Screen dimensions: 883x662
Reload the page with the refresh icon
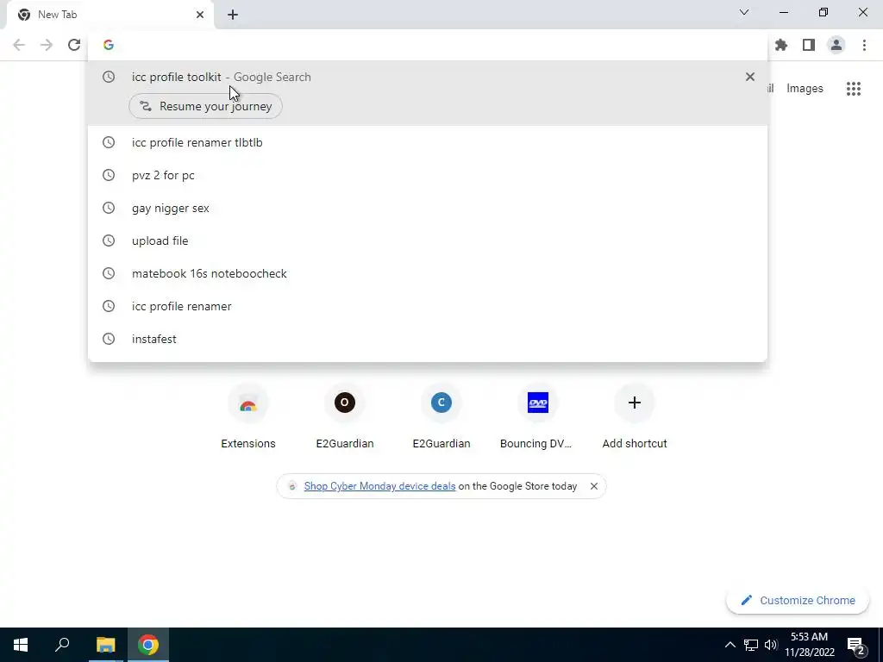coord(74,45)
